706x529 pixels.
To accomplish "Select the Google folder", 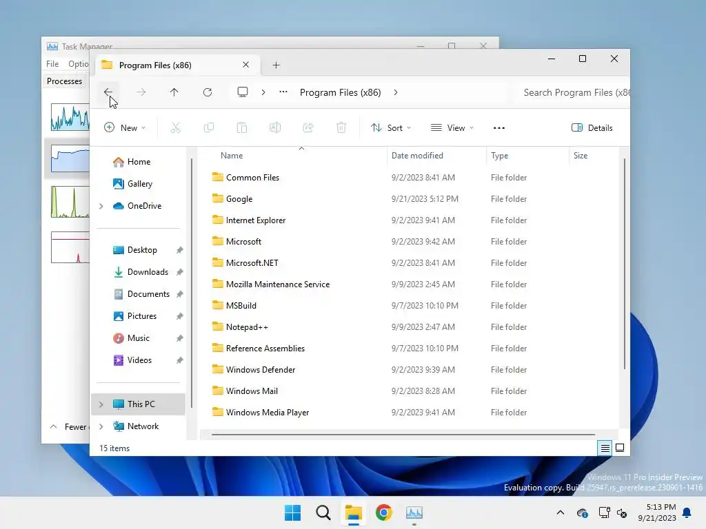I will [x=239, y=199].
